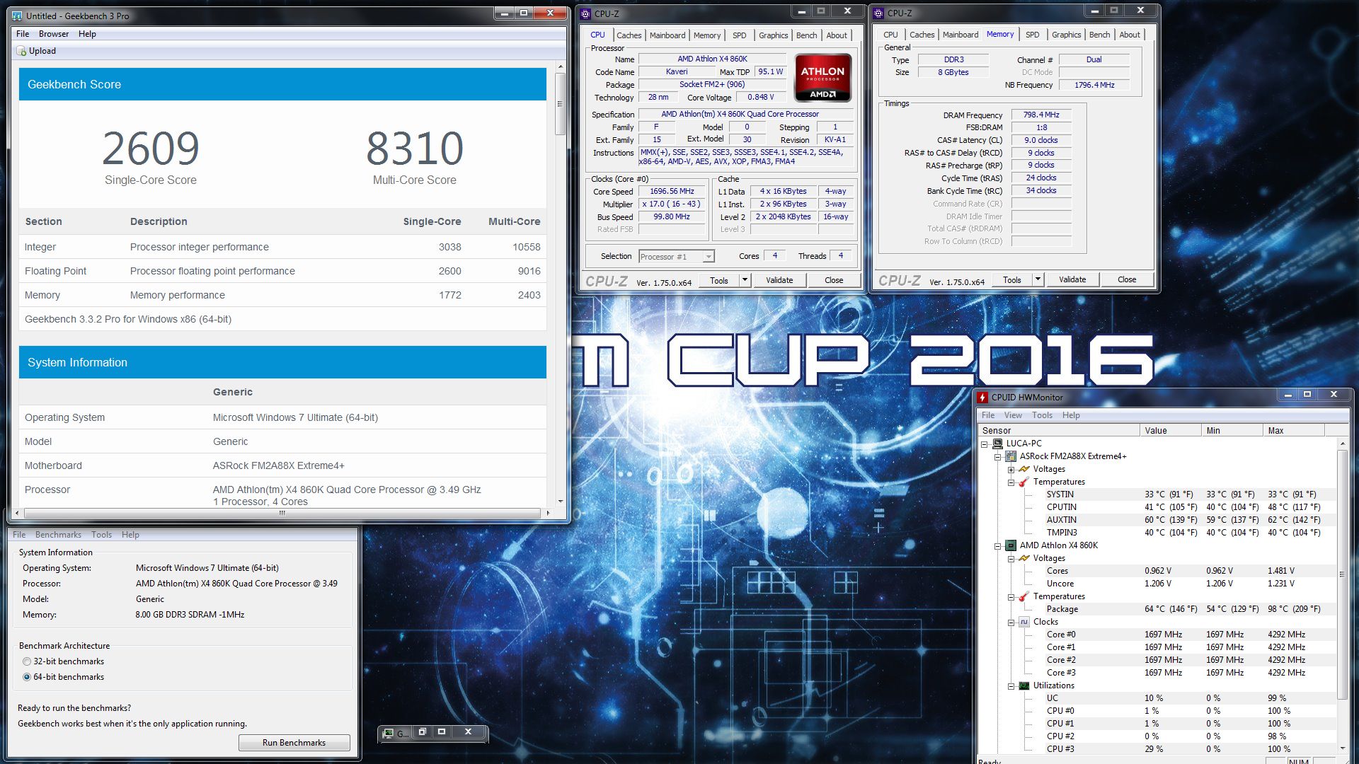Click the AMD Athlon X4 860K chip icon
Screen dimensions: 1359x764
click(1011, 545)
